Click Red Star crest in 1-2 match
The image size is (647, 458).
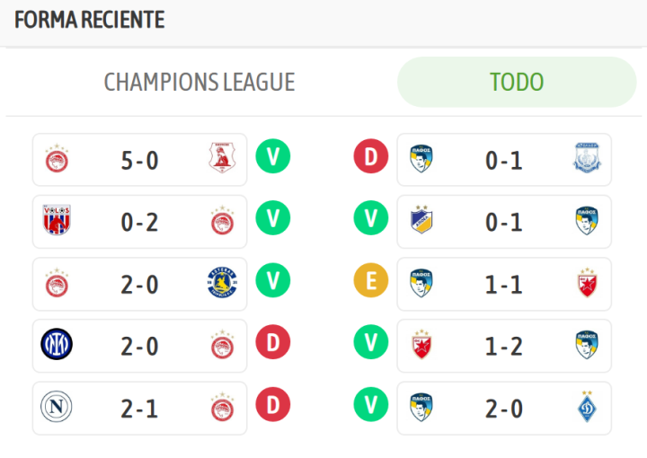click(421, 345)
